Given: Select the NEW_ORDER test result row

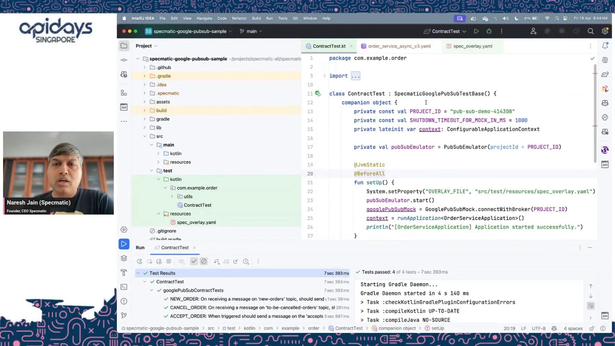Looking at the screenshot, I should click(242, 299).
